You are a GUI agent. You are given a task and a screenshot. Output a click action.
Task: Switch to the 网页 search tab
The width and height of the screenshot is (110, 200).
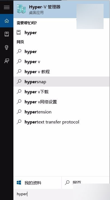(85, 183)
